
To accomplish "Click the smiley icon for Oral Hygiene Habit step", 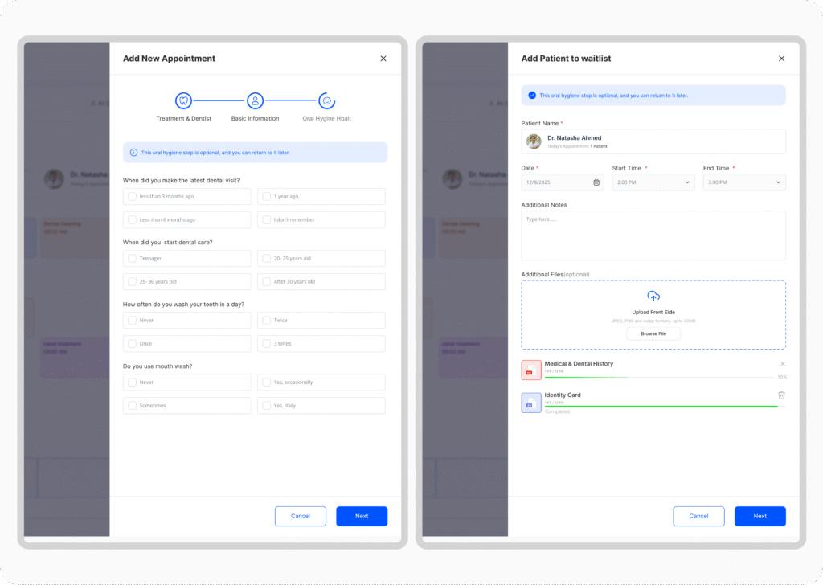I will [326, 100].
